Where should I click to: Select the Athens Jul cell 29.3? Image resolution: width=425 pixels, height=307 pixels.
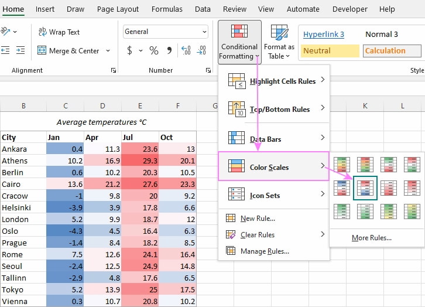(x=140, y=161)
